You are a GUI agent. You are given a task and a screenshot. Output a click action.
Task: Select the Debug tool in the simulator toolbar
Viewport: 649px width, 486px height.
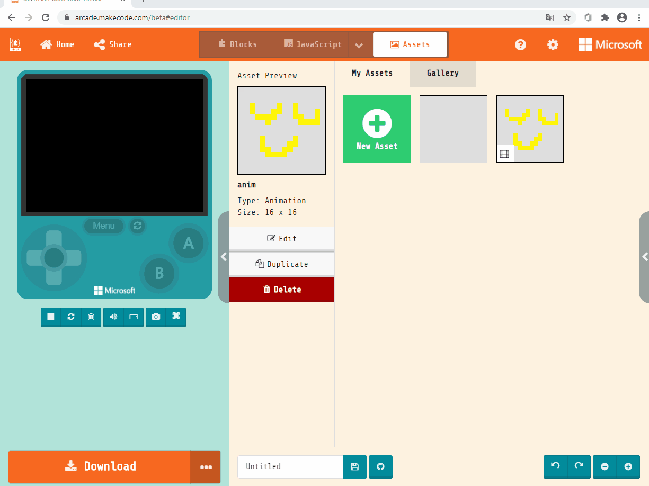pos(91,317)
